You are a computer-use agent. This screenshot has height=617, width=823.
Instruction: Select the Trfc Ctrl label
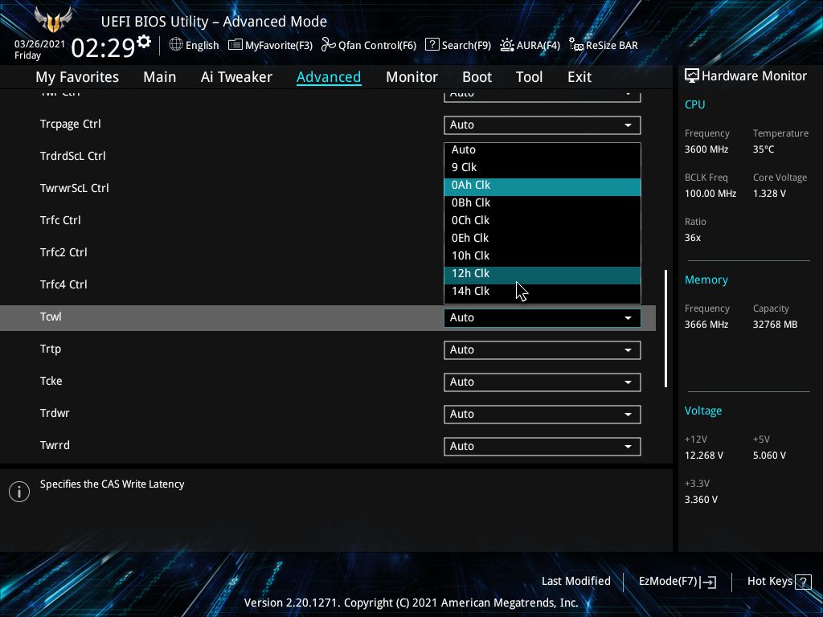pos(60,220)
